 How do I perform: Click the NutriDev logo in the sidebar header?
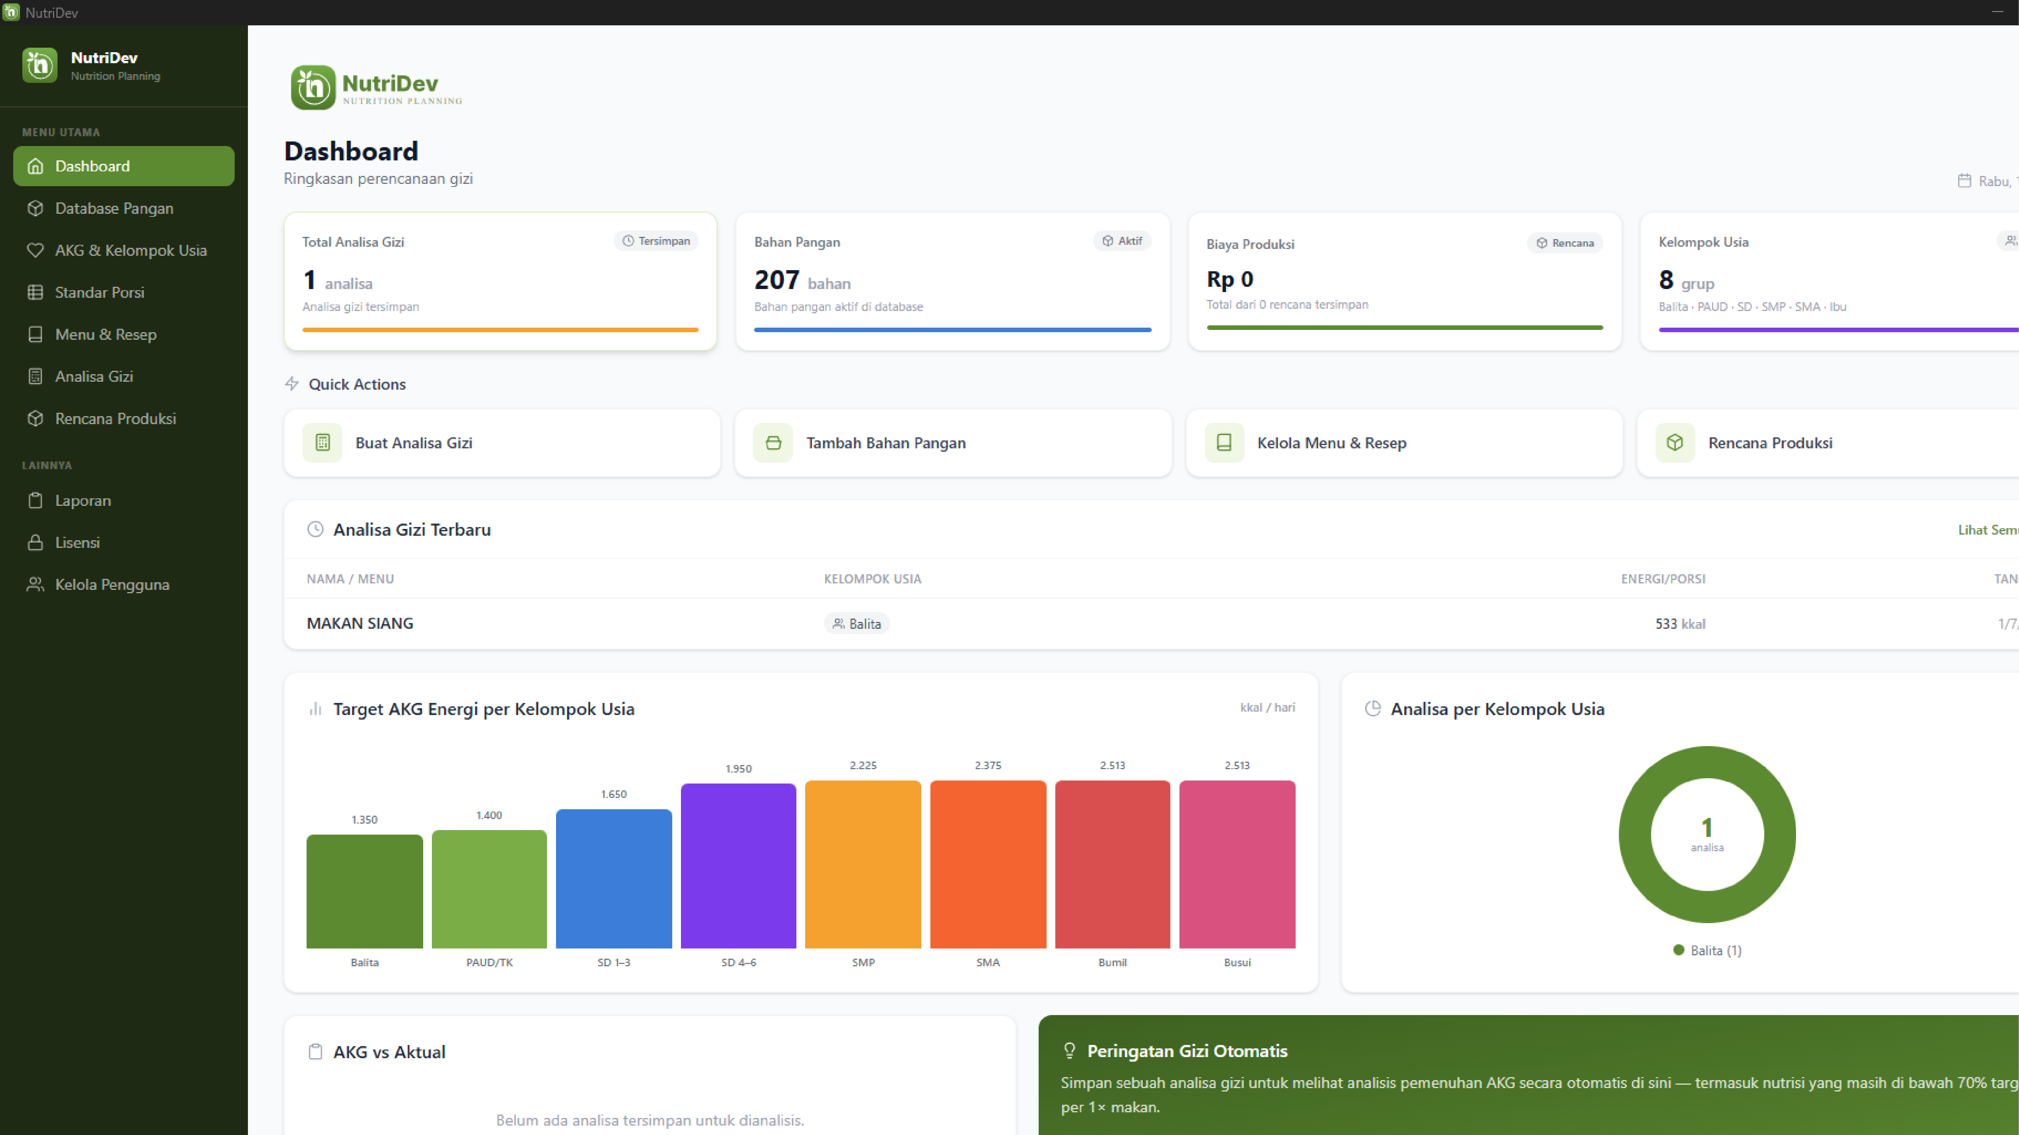pyautogui.click(x=40, y=65)
